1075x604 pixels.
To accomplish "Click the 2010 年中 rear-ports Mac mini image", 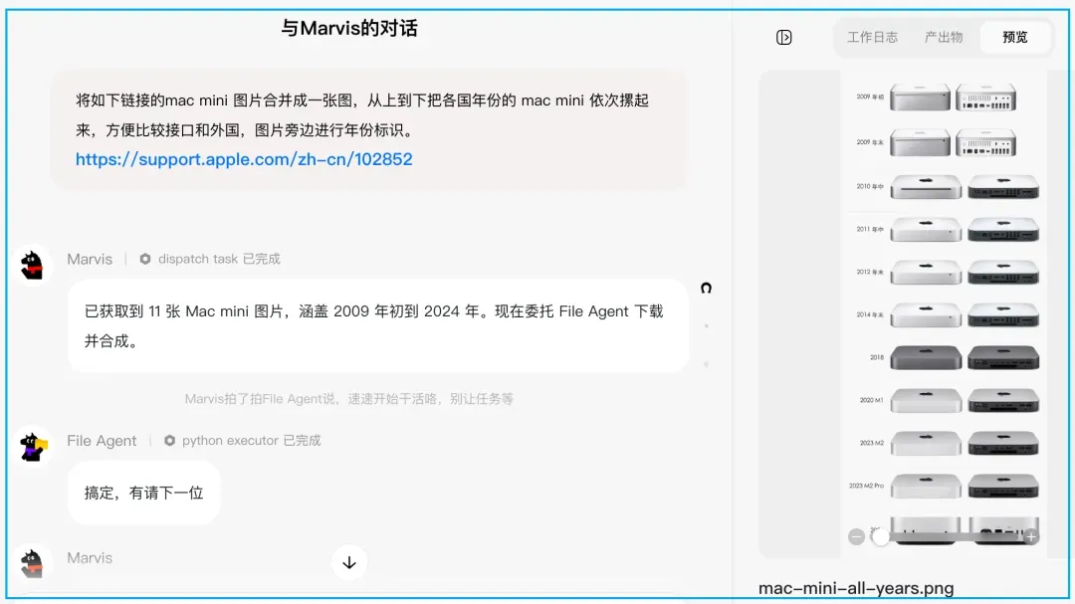I will pos(1003,186).
